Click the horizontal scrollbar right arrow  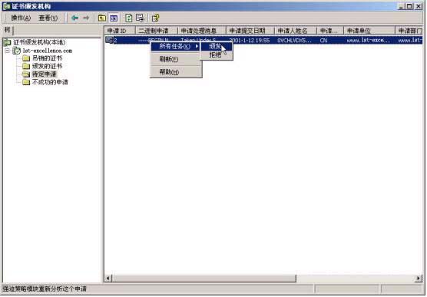(x=419, y=279)
